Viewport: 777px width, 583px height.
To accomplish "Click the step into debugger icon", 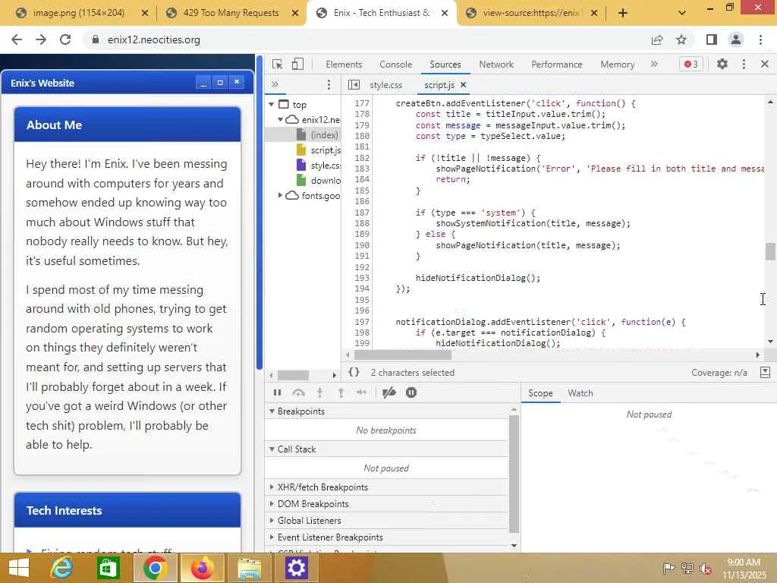I will click(319, 392).
